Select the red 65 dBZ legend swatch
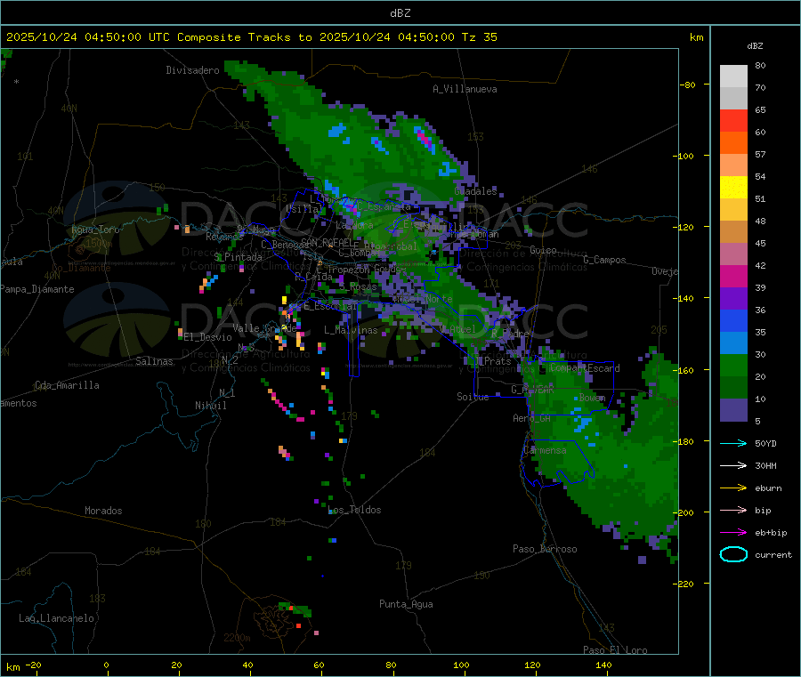The width and height of the screenshot is (801, 677). point(733,120)
